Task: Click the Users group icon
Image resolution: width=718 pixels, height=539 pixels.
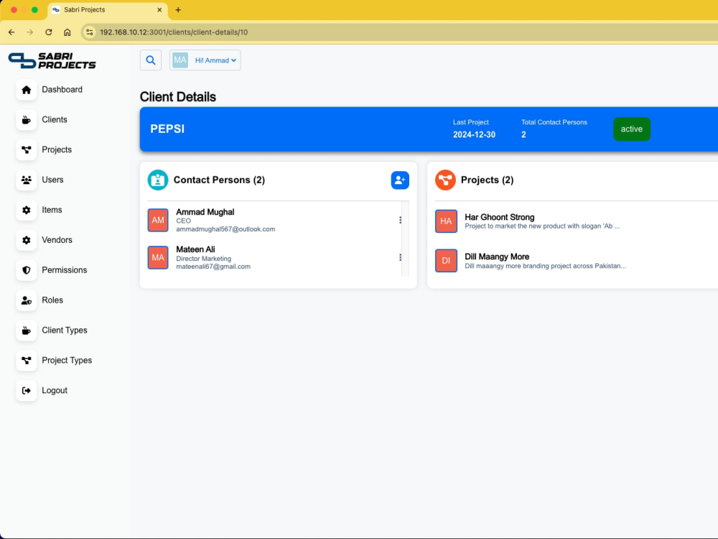Action: click(x=26, y=180)
